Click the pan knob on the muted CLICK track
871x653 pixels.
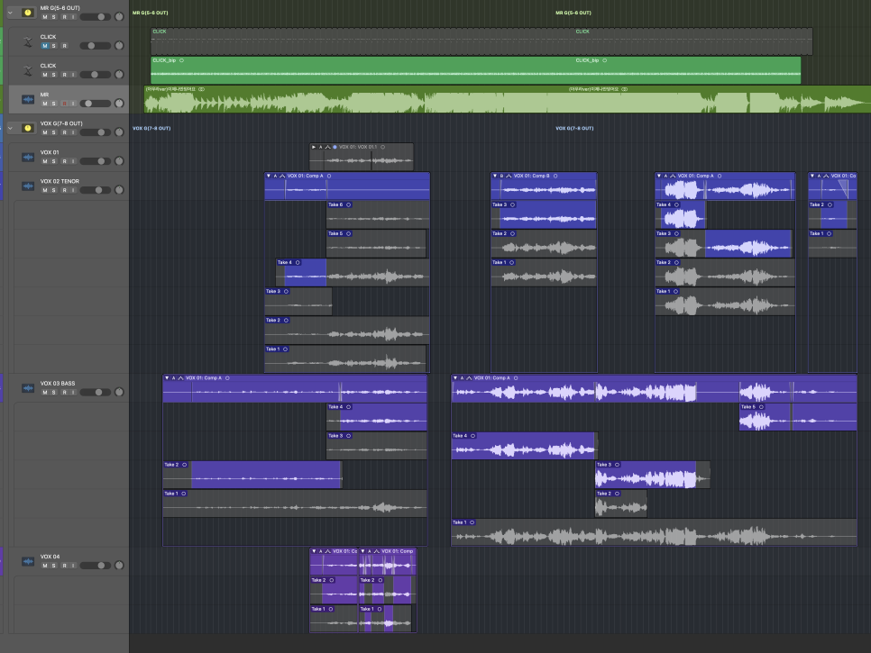click(119, 46)
